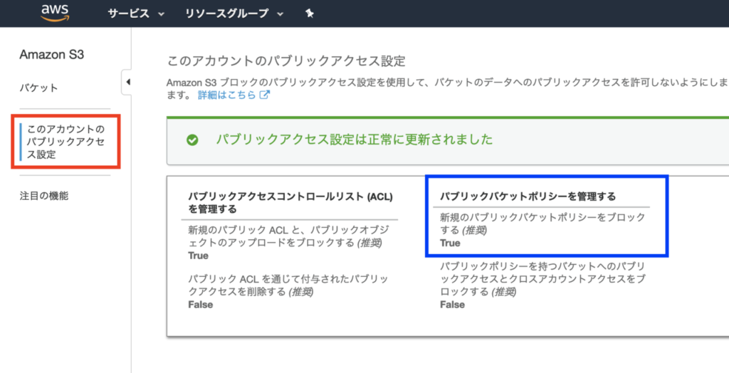This screenshot has height=373, width=729.
Task: Click the パブリックポリシーを持つバケットへの setting text
Action: click(x=542, y=279)
